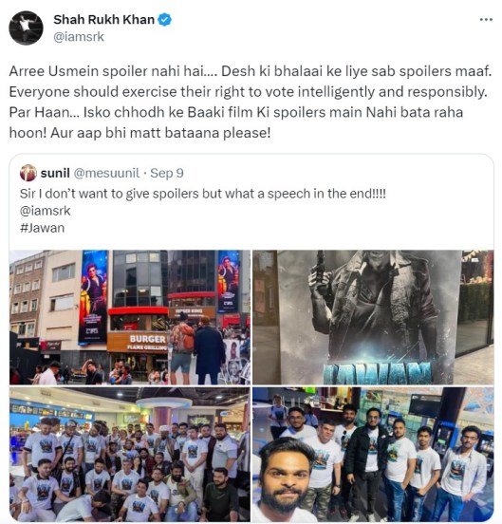Click @iamsrk mention in quoted tweet
The image size is (502, 524).
(x=46, y=211)
